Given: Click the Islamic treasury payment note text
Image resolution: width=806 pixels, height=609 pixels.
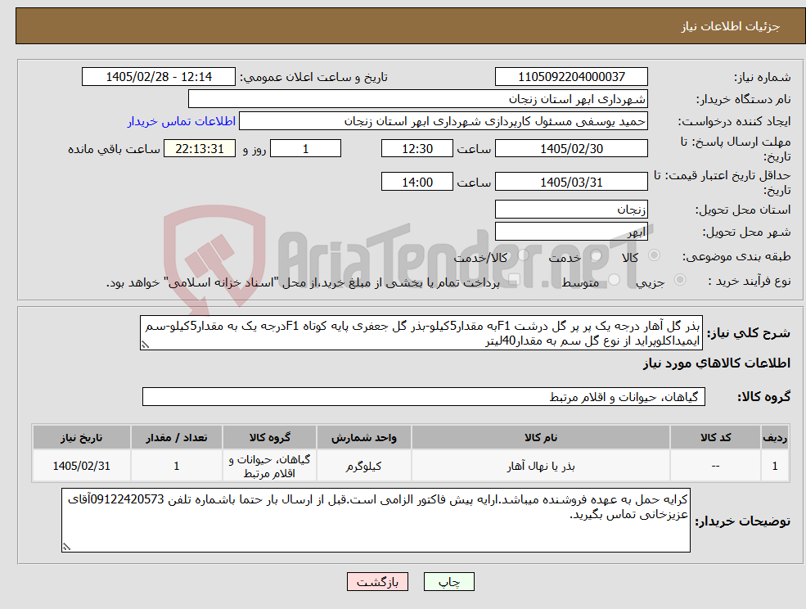Looking at the screenshot, I should click(303, 282).
